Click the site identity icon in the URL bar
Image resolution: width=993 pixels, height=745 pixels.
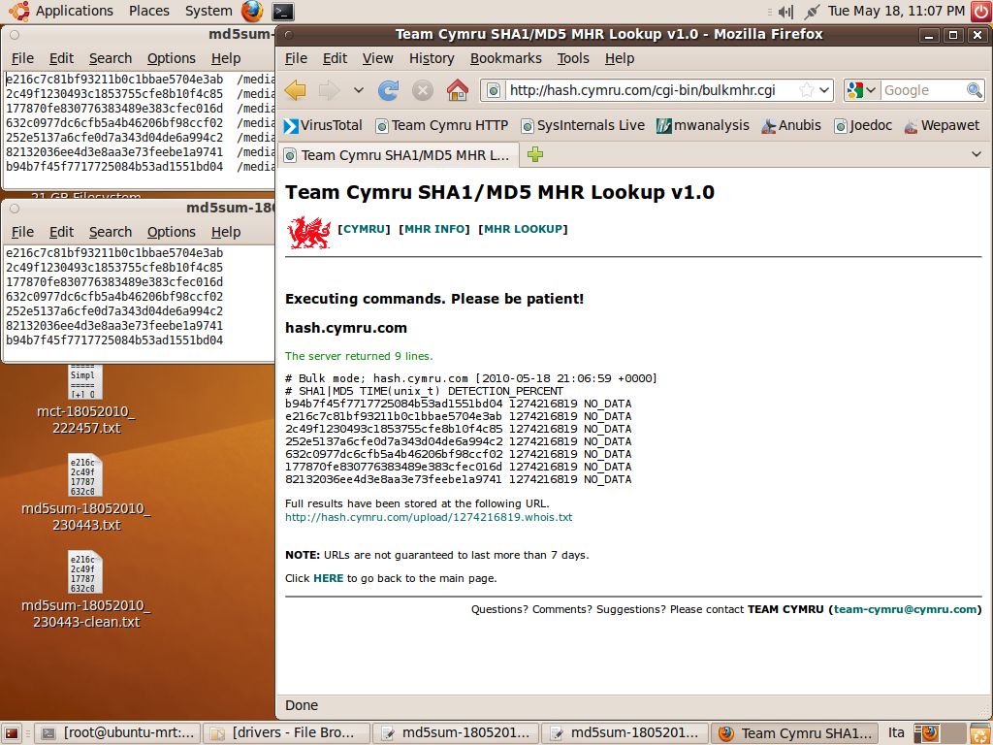[494, 90]
